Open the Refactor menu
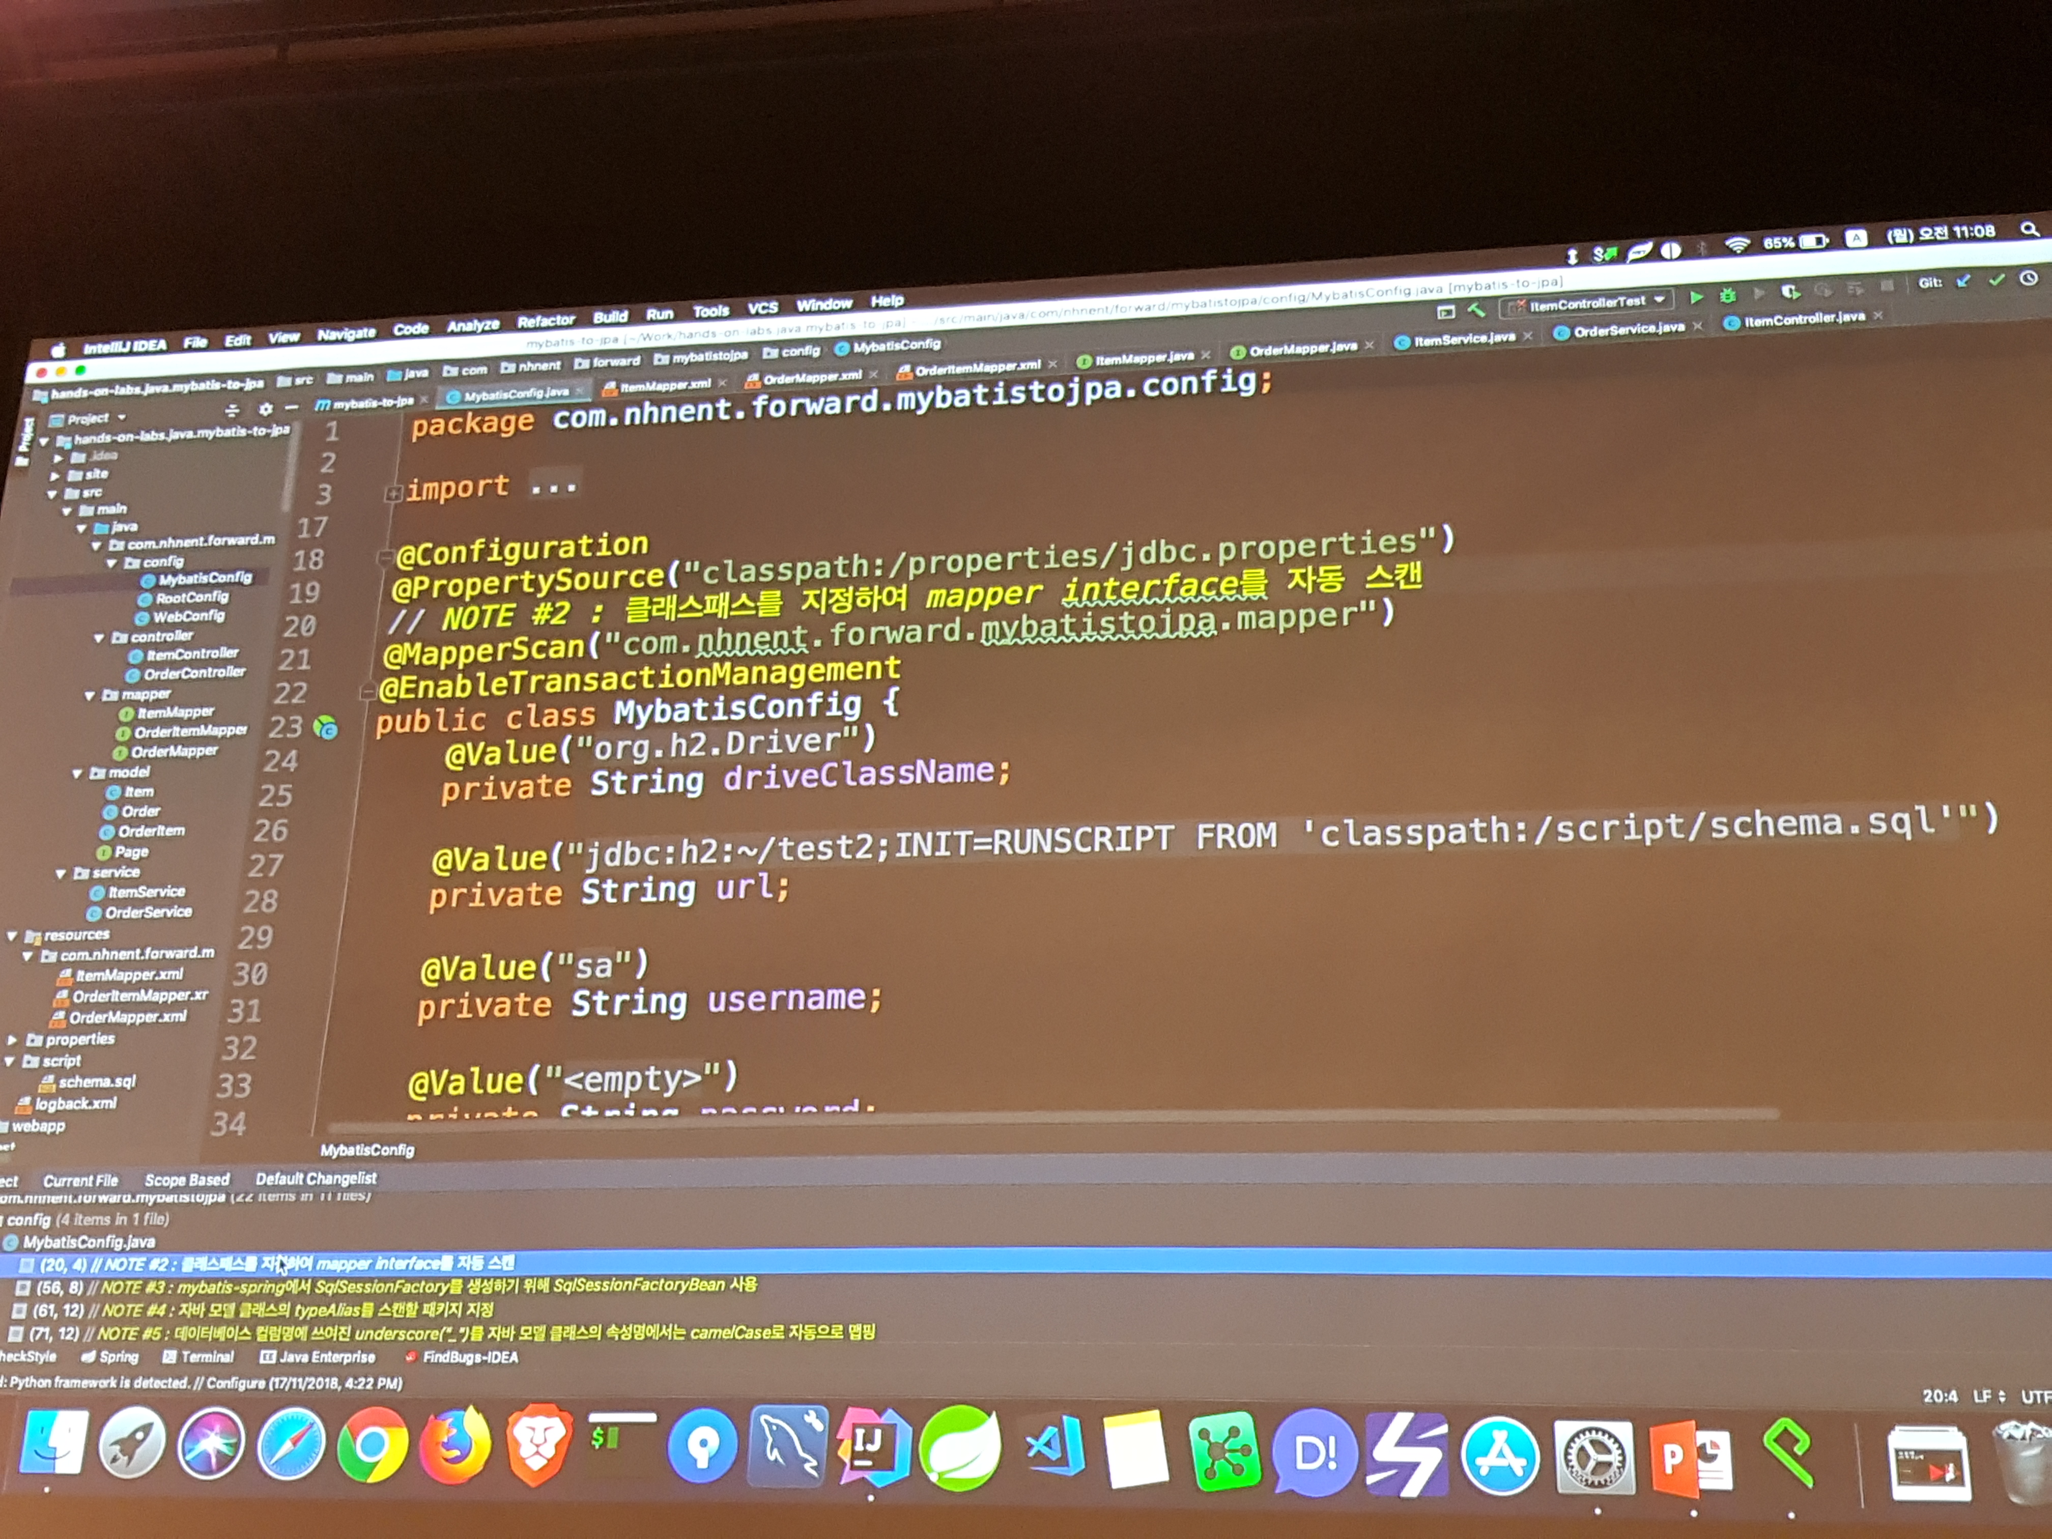The width and height of the screenshot is (2052, 1539). 547,321
